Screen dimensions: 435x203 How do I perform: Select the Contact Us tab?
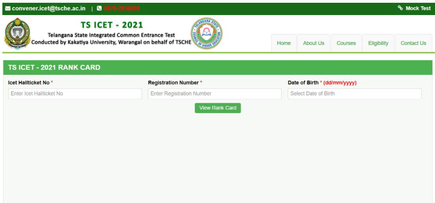click(413, 43)
